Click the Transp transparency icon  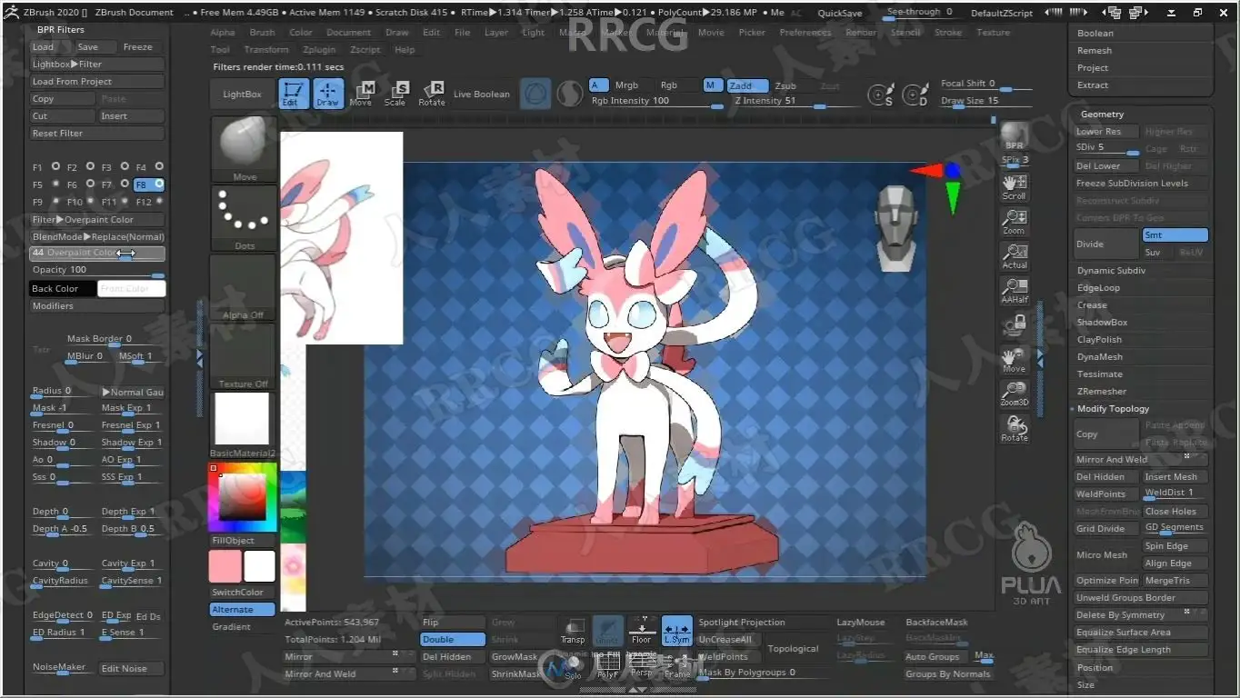(x=573, y=631)
